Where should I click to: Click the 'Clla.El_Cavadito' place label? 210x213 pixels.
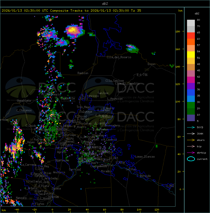[x=127, y=83]
